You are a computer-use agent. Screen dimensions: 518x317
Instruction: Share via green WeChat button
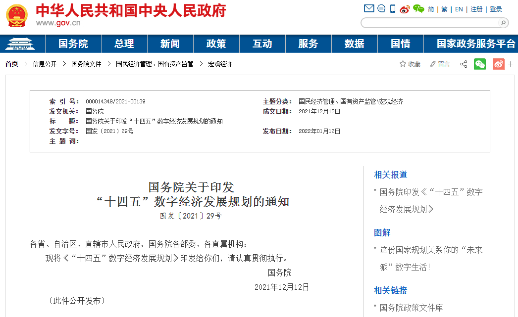click(480, 64)
